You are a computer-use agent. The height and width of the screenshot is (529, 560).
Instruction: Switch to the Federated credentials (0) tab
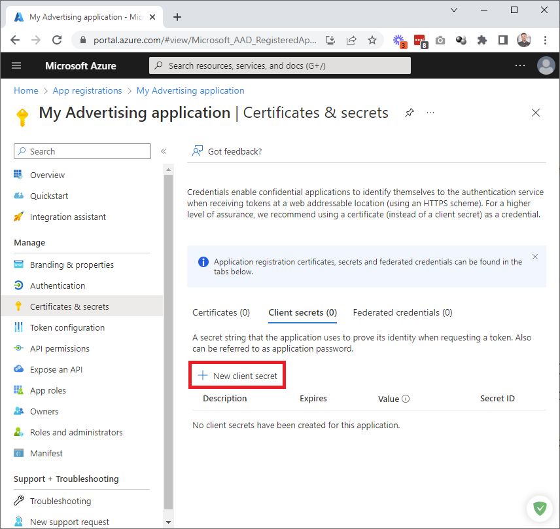[x=402, y=312]
